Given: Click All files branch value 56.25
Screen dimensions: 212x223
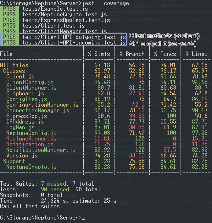Looking at the screenshot, I should pos(137,65).
